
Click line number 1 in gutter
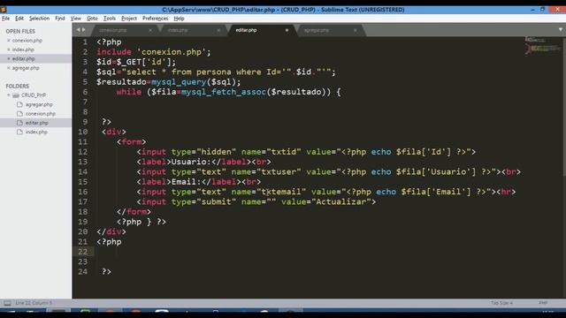85,42
